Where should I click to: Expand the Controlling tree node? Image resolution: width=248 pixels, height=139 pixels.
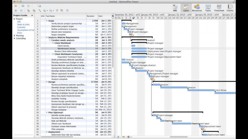point(14,38)
